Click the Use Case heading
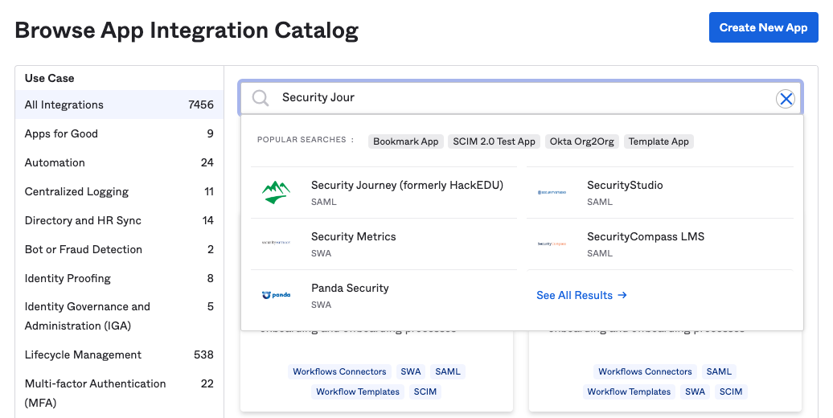Image resolution: width=833 pixels, height=418 pixels. (49, 78)
